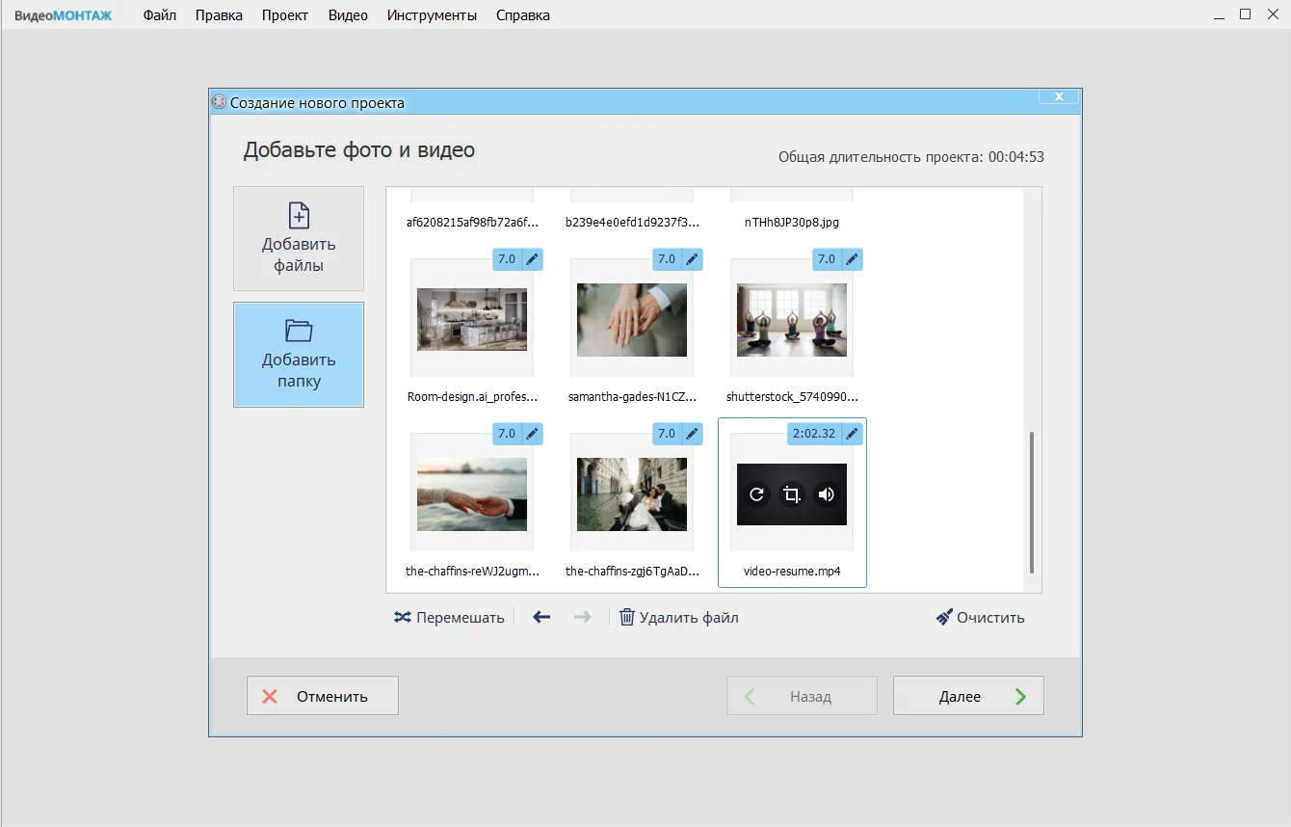Click rotate icon on video-resume.mp4 thumbnail

(x=757, y=494)
